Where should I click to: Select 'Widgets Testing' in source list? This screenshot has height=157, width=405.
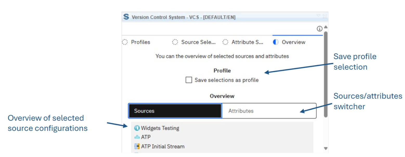point(160,128)
